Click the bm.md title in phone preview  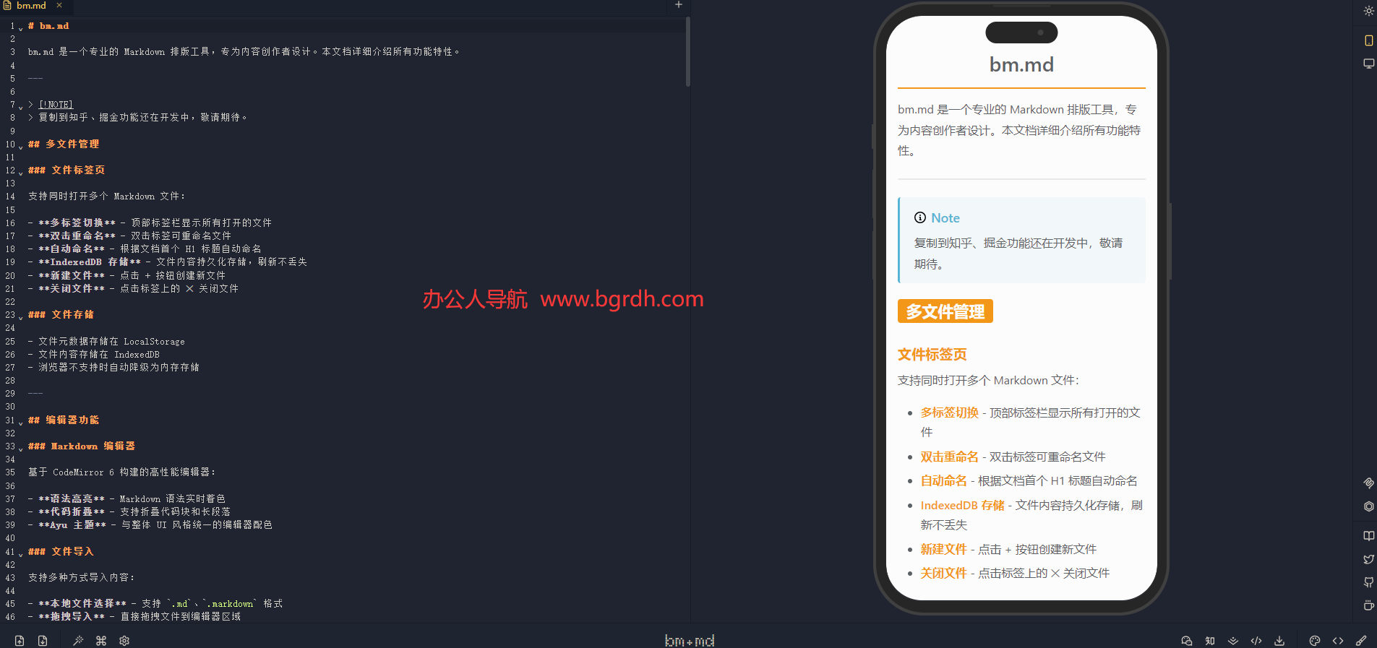pos(1021,65)
